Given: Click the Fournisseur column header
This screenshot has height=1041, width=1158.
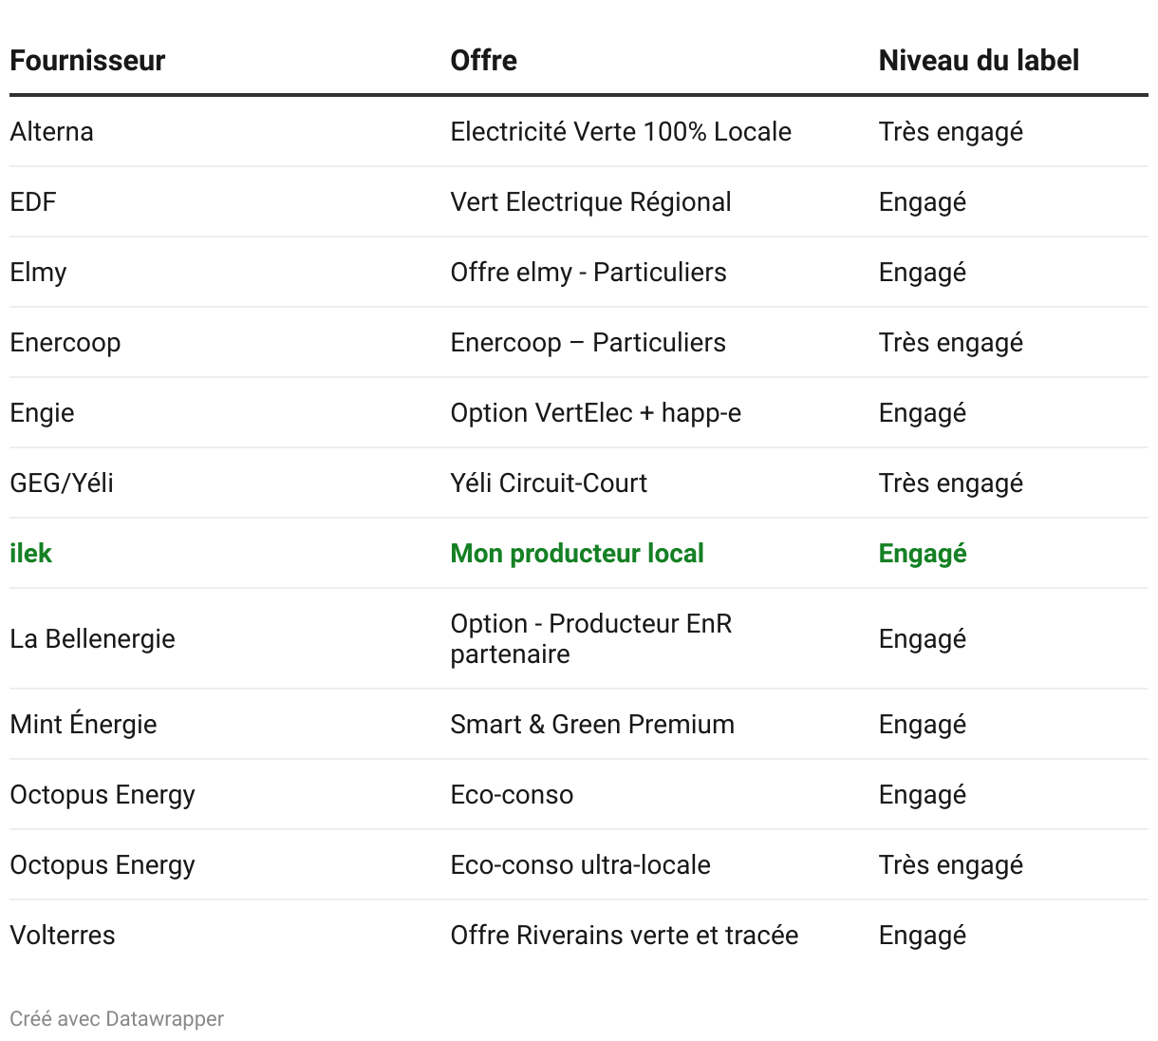Looking at the screenshot, I should [x=87, y=61].
